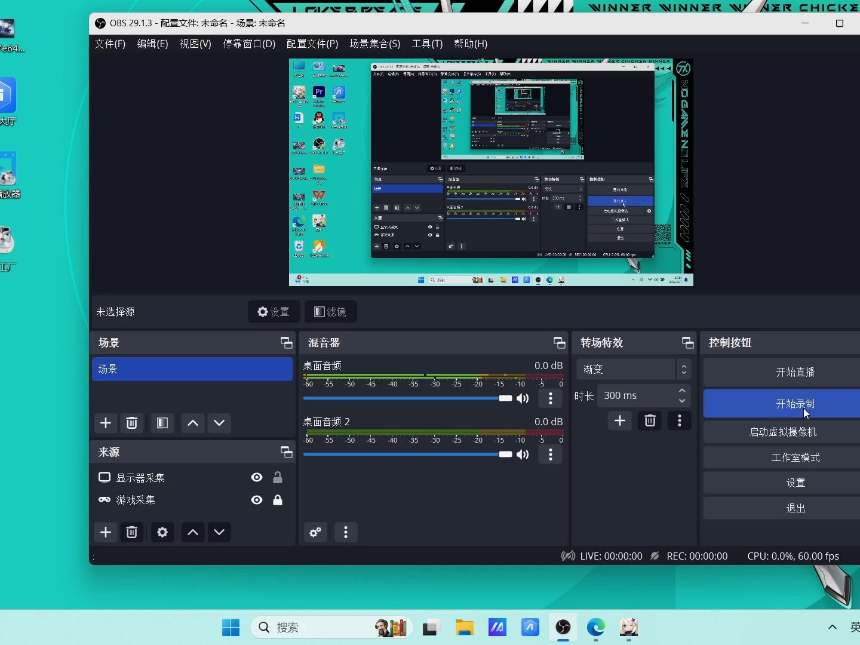The width and height of the screenshot is (860, 645).
Task: Click the 开始录制 button
Action: pos(782,404)
